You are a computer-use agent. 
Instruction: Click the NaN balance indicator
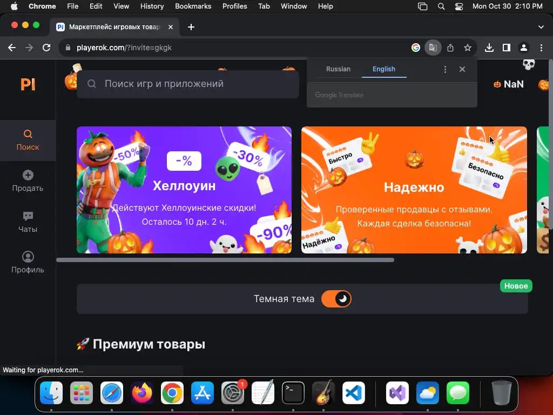tap(509, 84)
